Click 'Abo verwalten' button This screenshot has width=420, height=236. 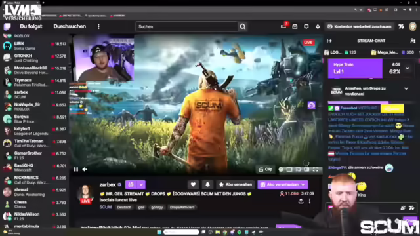(x=236, y=184)
